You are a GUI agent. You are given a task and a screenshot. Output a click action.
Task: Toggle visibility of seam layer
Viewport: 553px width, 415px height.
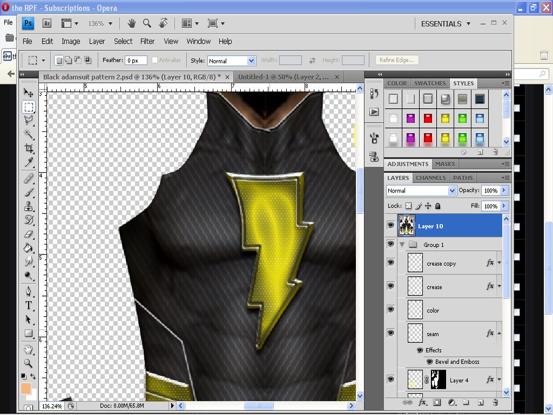coord(390,333)
